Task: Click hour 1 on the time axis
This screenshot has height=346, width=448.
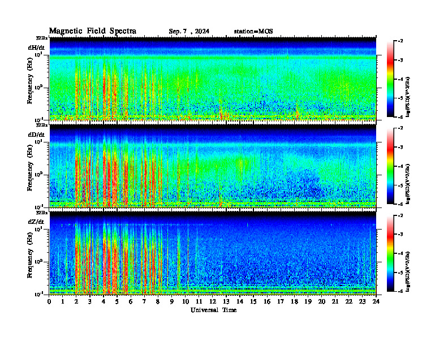Action: 63,302
